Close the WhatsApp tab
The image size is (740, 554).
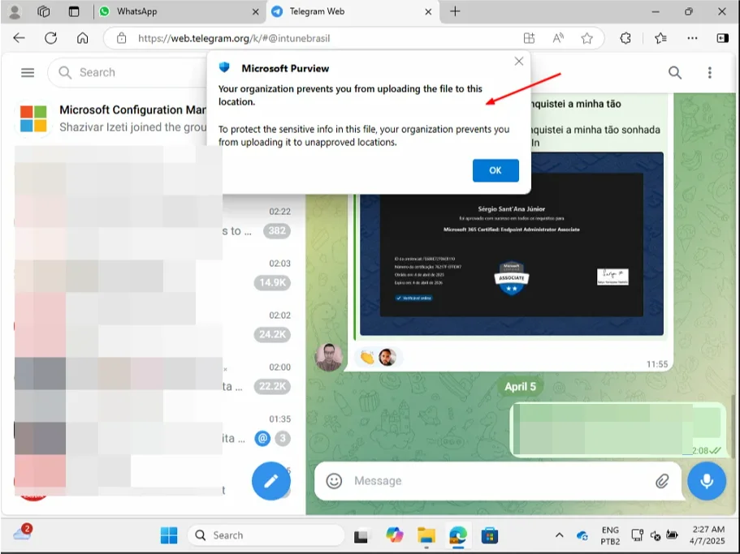(x=255, y=12)
